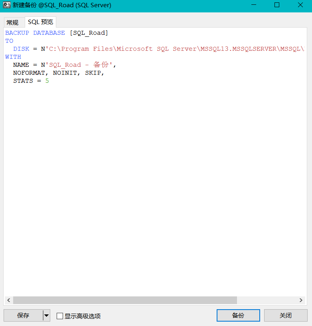312x326 pixels.
Task: Click the horizontal scrollbar thumb
Action: click(124, 300)
